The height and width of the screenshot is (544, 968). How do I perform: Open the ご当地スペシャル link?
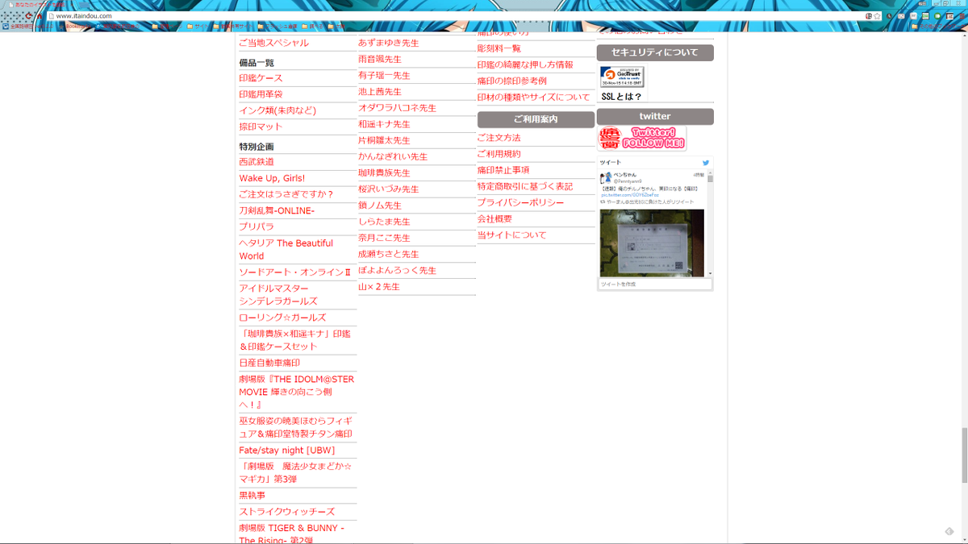click(273, 43)
